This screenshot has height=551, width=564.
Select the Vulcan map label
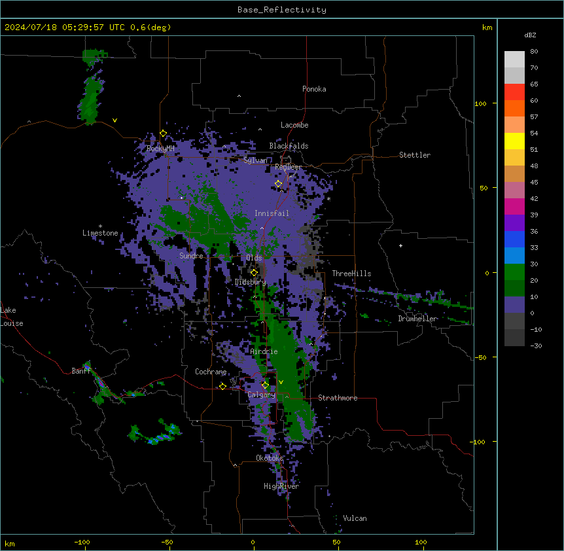[x=355, y=518]
